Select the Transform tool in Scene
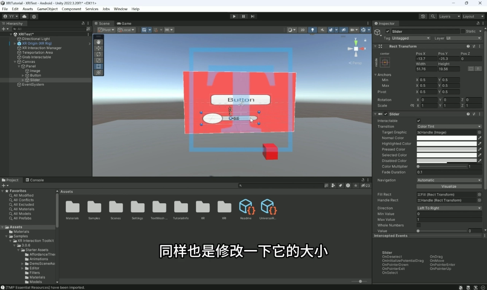Screen dimensions: 487x290 point(99,72)
